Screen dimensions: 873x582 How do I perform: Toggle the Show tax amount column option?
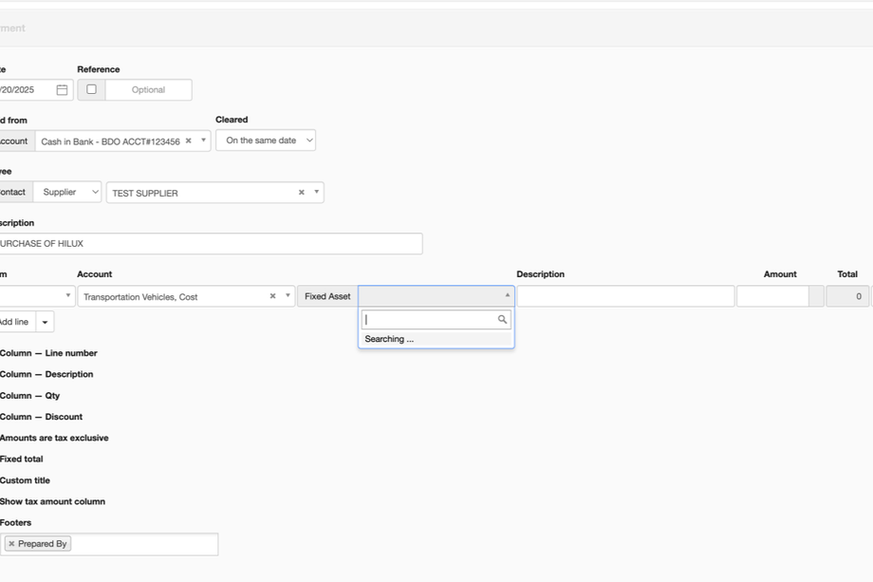tap(53, 501)
